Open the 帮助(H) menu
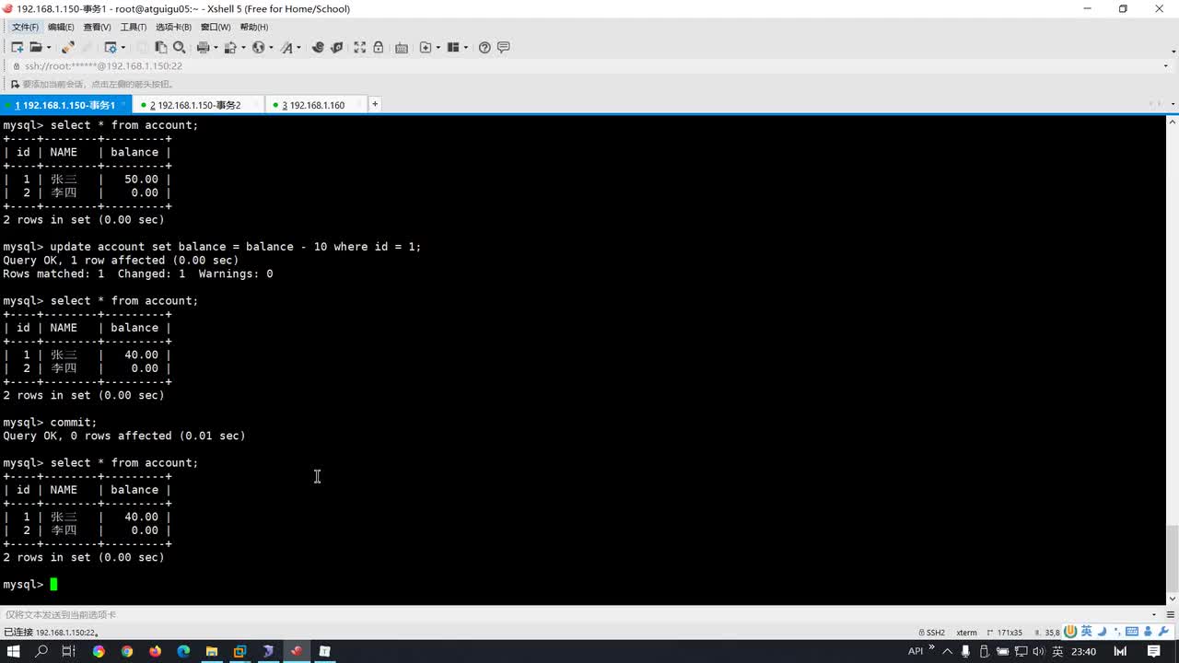 [x=253, y=27]
